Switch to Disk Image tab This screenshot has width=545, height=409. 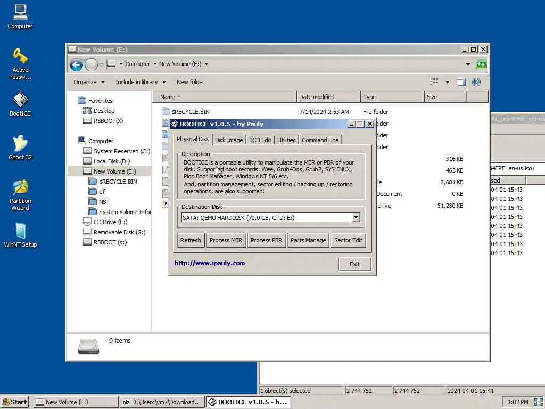(x=229, y=140)
